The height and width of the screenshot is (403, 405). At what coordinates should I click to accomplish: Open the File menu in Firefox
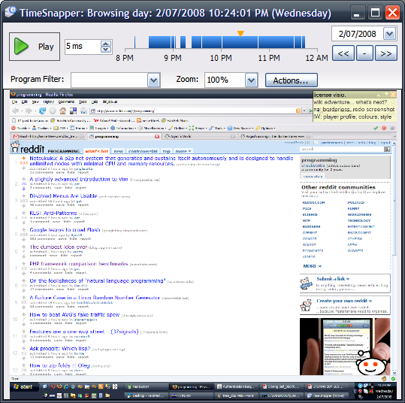click(x=15, y=102)
